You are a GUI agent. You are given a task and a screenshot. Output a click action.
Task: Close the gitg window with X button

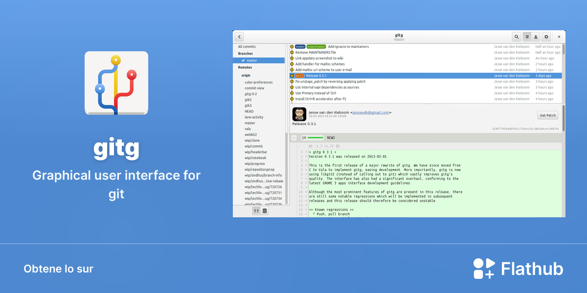(x=559, y=37)
